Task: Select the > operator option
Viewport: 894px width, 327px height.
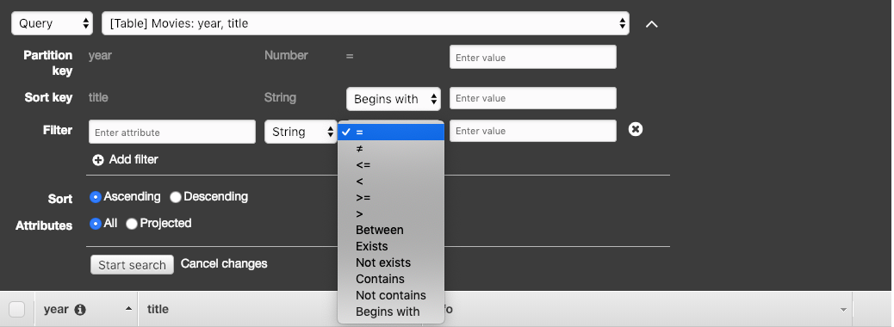Action: tap(391, 213)
